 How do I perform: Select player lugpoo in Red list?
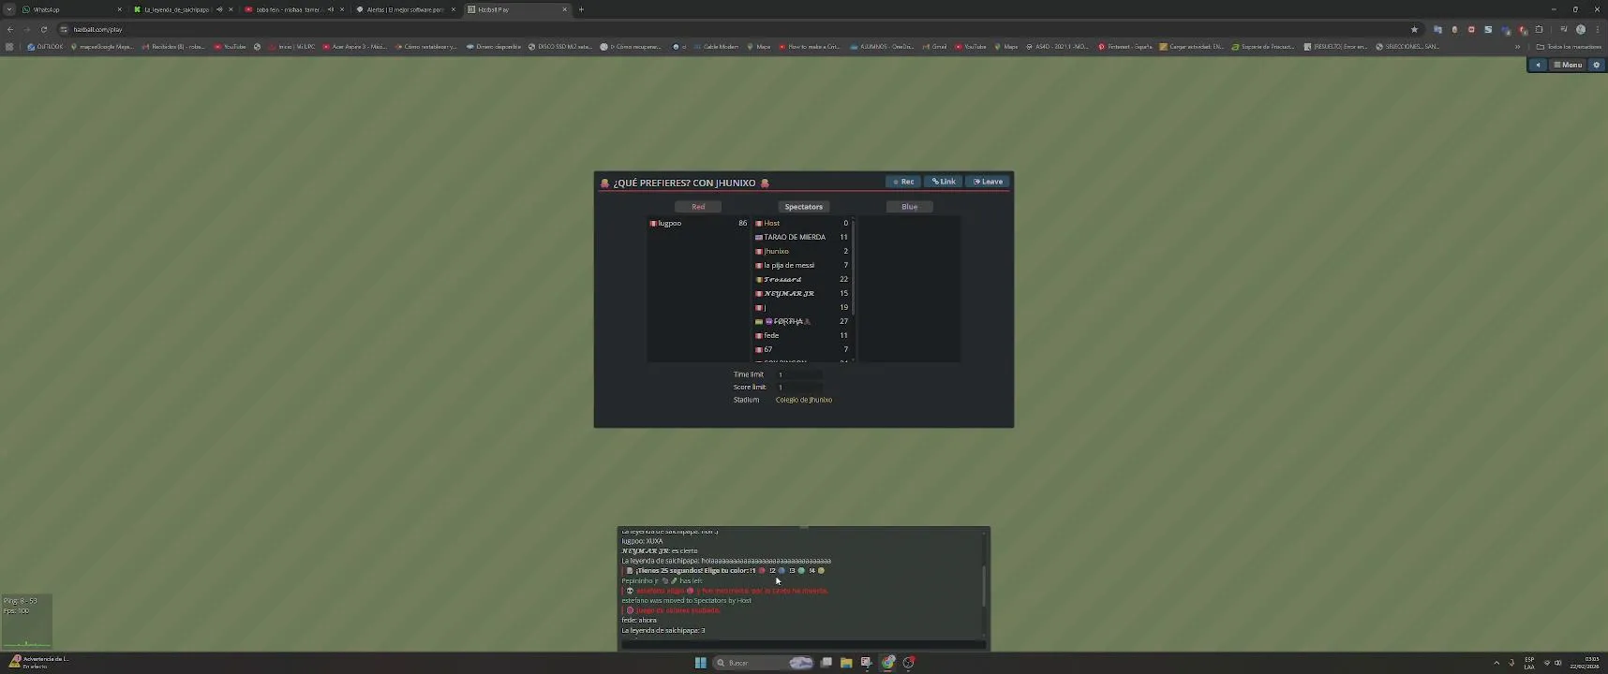coord(698,223)
